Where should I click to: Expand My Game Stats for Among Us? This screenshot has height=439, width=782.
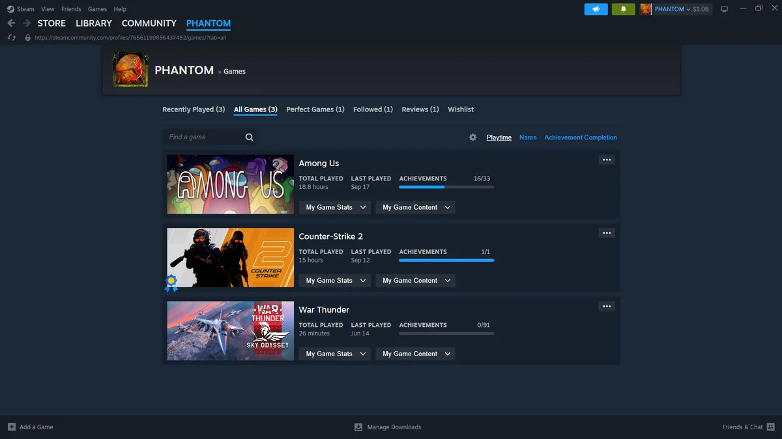coord(335,207)
